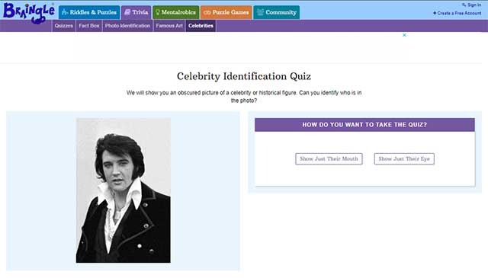Image resolution: width=488 pixels, height=278 pixels.
Task: Open the Fact Box submenu item
Action: (x=89, y=26)
